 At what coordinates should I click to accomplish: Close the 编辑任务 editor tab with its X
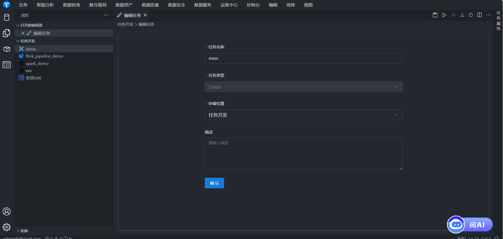(x=145, y=15)
